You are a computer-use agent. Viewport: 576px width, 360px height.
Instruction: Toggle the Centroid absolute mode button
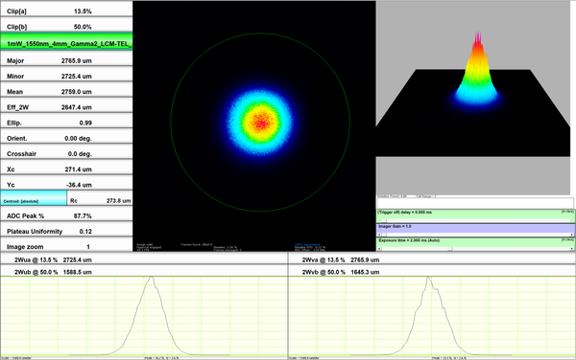(x=34, y=198)
